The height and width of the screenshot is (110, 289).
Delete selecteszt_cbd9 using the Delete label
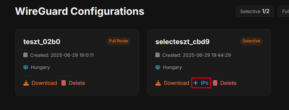point(228,83)
